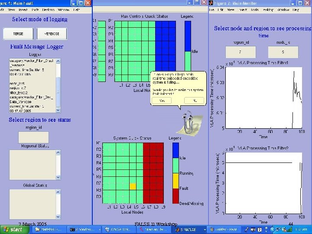Open View menu in Main Fault window
312x234 pixels.
click(12, 10)
